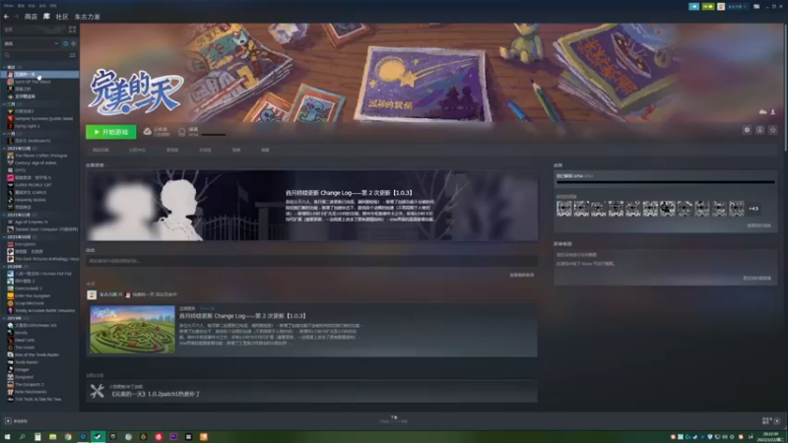
Task: Open the 库 tab
Action: point(46,17)
